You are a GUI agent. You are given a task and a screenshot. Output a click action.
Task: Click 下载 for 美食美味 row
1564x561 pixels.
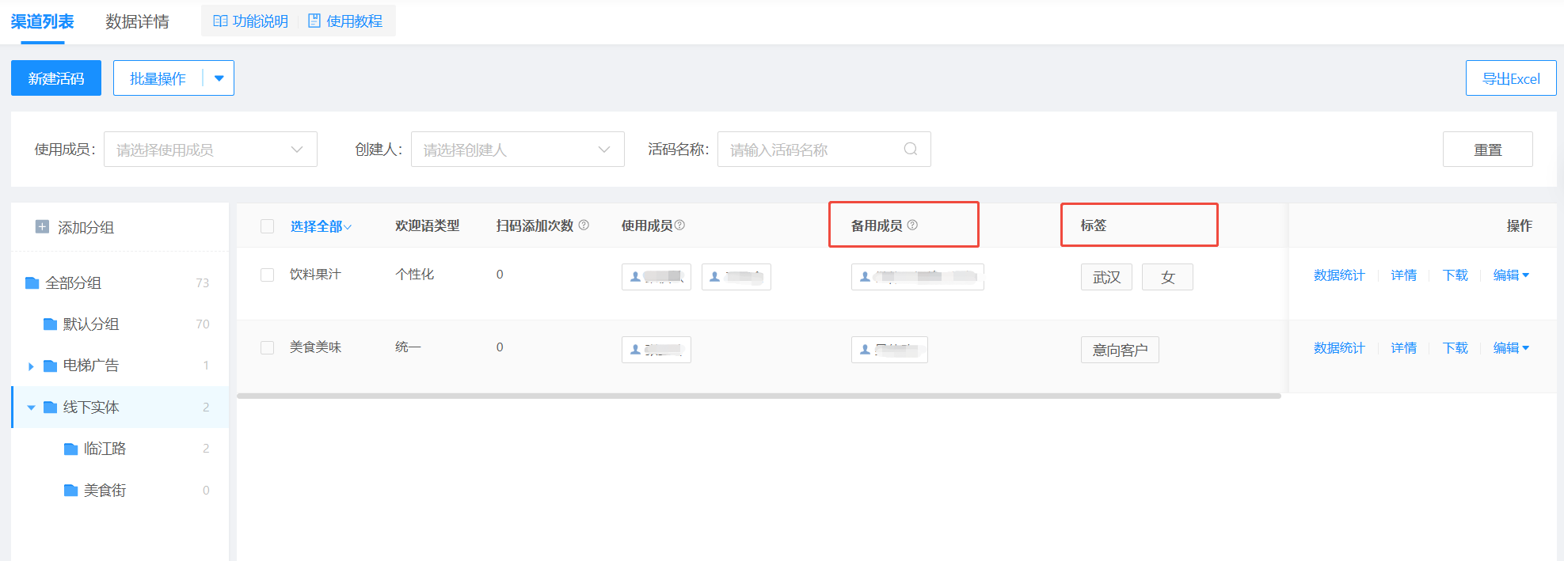[x=1456, y=348]
